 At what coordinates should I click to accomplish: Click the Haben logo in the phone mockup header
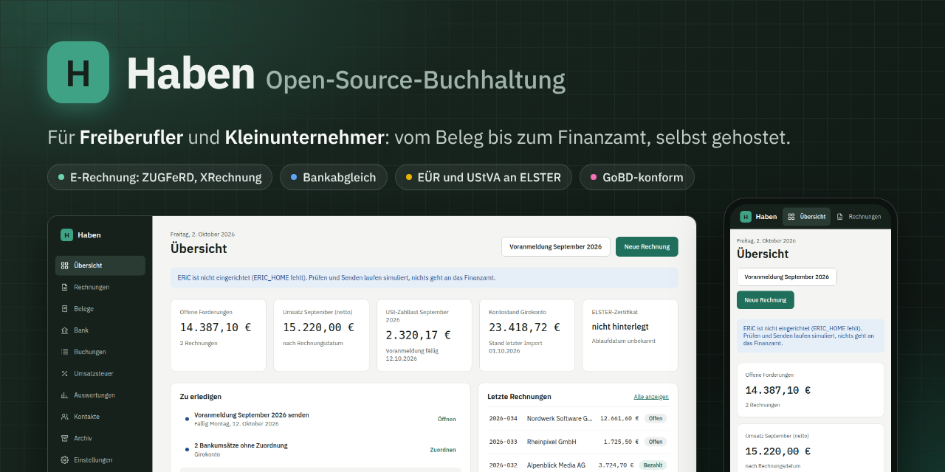coord(746,217)
